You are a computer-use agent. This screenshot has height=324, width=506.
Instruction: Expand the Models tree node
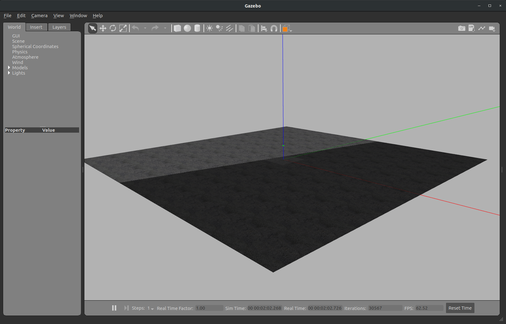click(x=9, y=67)
